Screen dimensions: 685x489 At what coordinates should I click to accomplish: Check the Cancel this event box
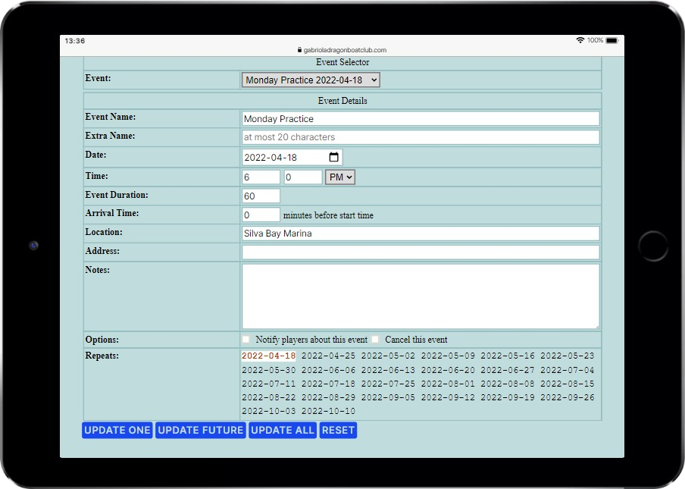[375, 340]
